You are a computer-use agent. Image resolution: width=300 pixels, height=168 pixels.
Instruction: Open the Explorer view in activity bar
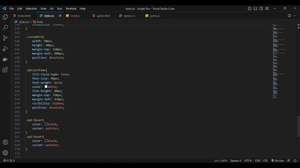(x=5, y=17)
